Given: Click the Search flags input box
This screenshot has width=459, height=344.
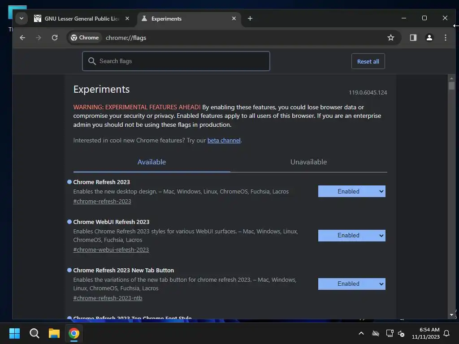Looking at the screenshot, I should pyautogui.click(x=176, y=61).
